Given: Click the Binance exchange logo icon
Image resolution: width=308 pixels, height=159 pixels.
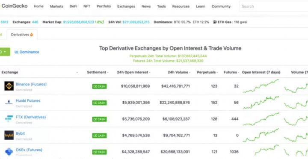Looking at the screenshot, I should (9, 86).
